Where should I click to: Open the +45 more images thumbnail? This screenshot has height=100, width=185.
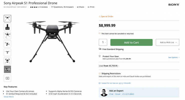click(7, 69)
